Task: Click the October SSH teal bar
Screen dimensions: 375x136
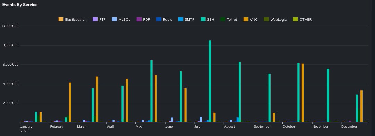Action: coord(298,93)
